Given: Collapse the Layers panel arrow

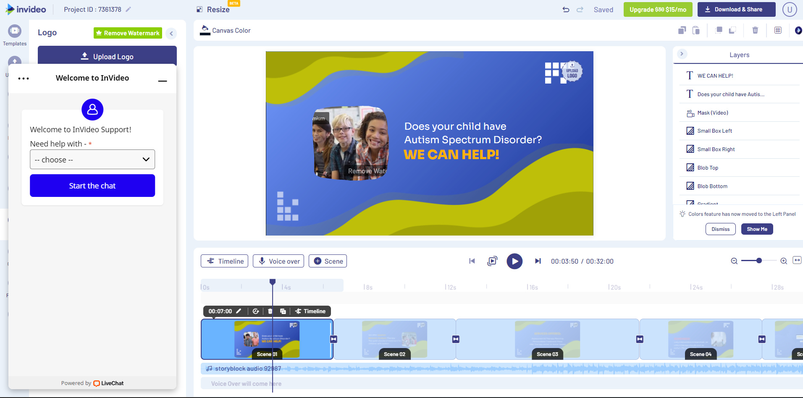Looking at the screenshot, I should pyautogui.click(x=682, y=54).
